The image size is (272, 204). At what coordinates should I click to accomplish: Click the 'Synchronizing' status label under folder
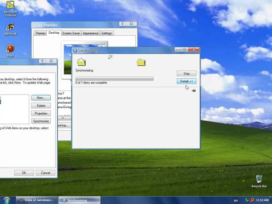coord(84,70)
